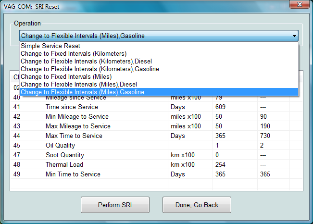Select highlighted Flexible Intervals (Miles),Gasoline entry
Viewport: 313px width, 224px height.
point(159,92)
